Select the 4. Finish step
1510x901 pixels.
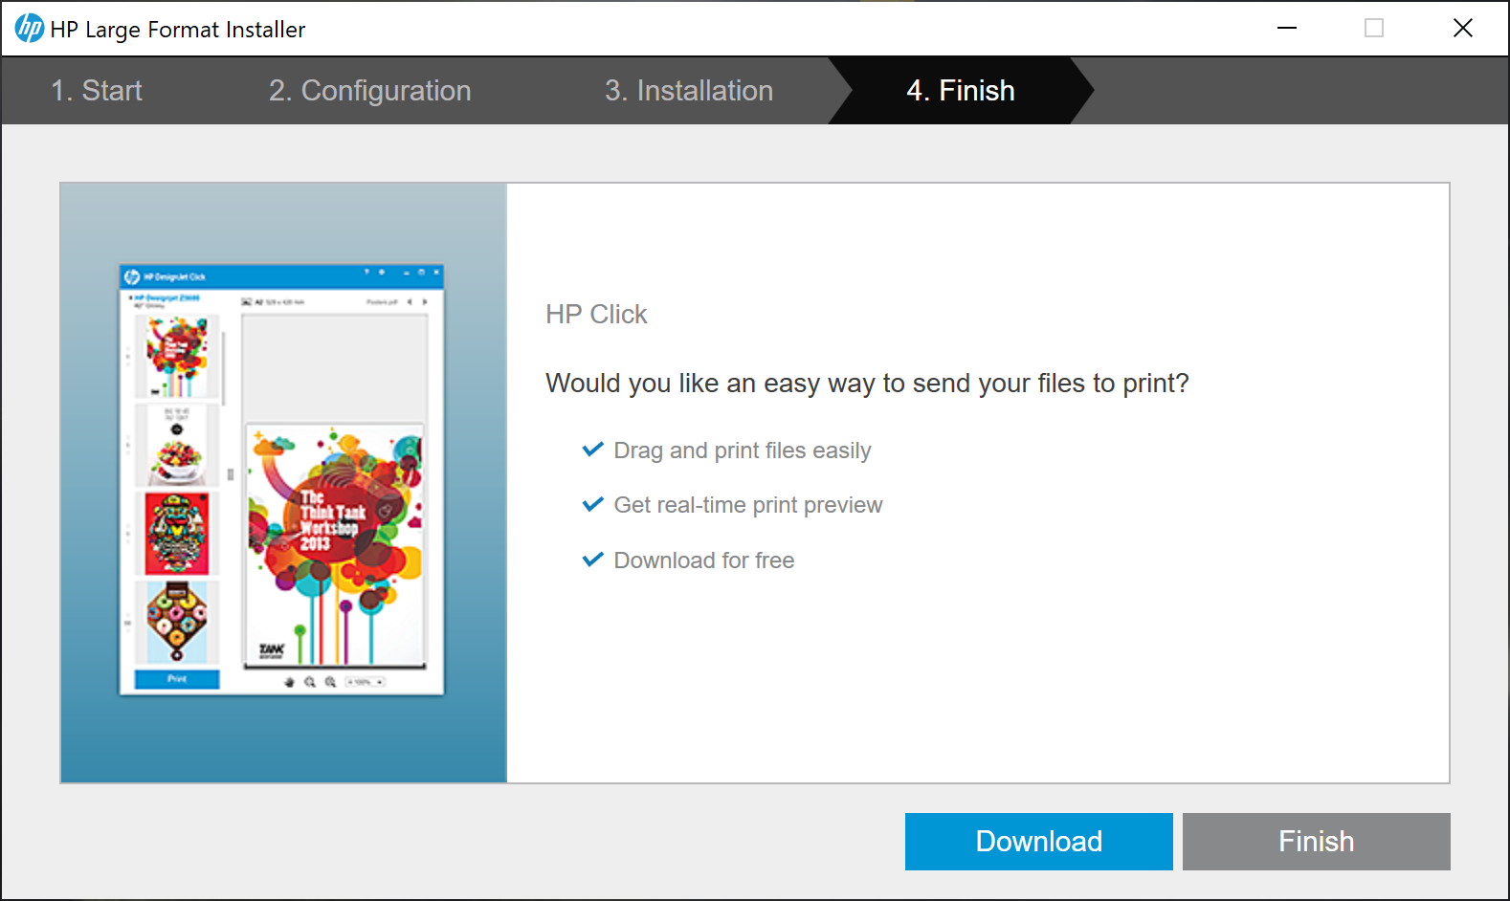tap(961, 91)
